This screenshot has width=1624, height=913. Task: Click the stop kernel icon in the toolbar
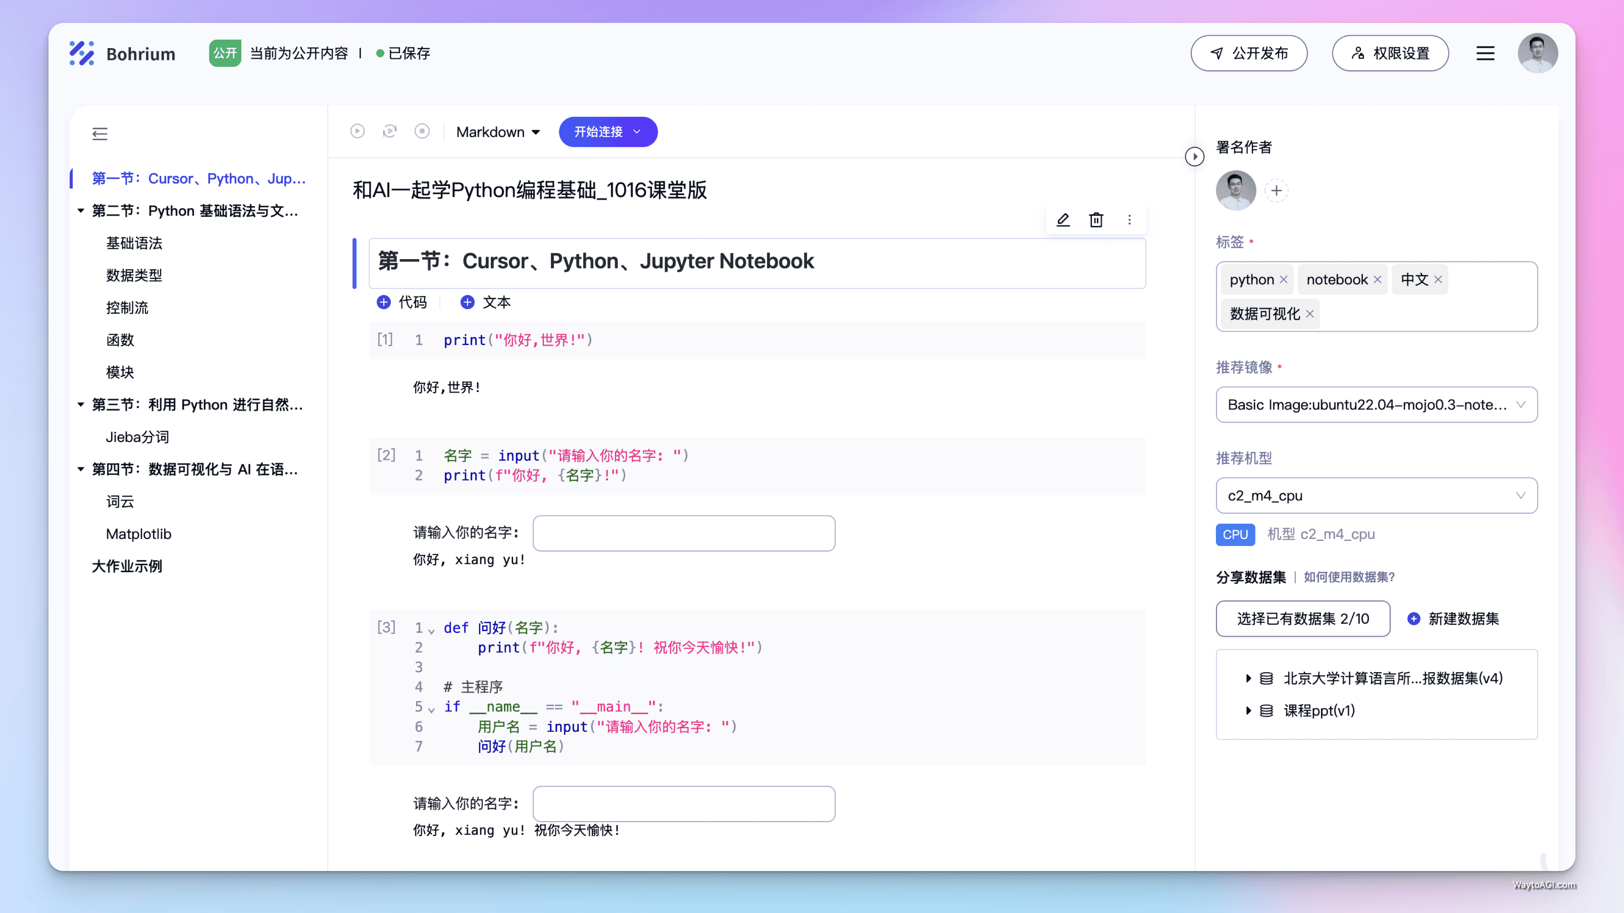422,131
